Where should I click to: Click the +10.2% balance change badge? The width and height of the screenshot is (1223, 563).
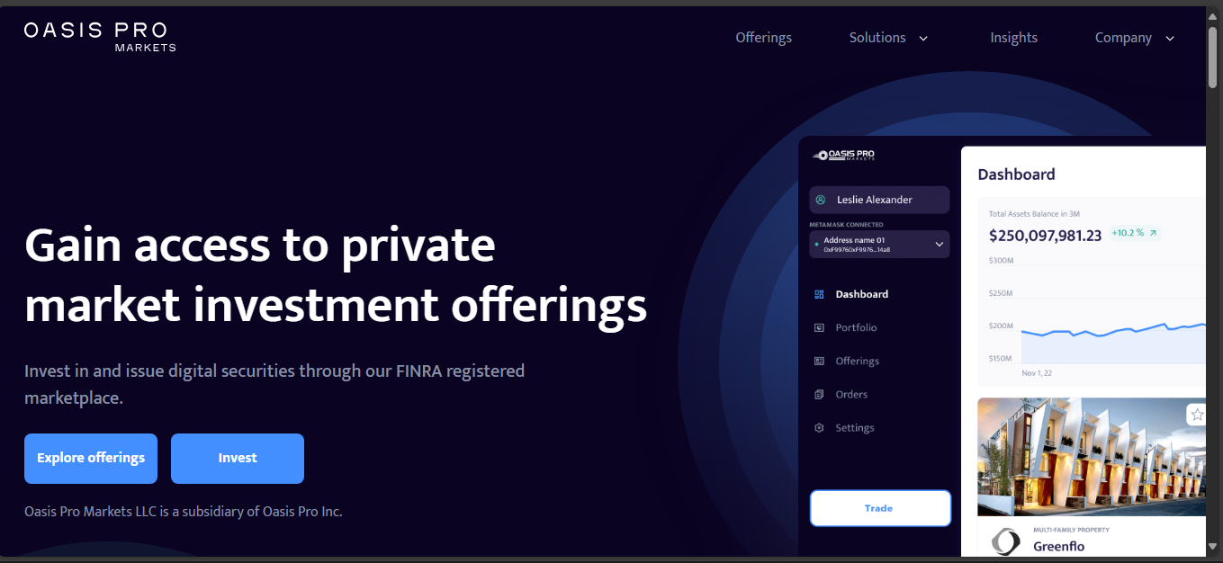tap(1134, 233)
